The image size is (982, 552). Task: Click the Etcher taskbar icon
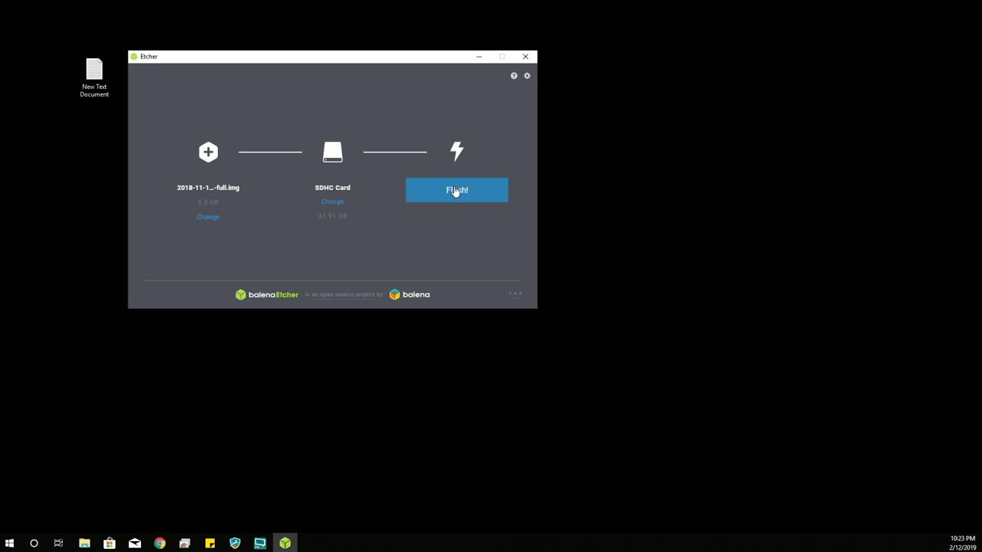[285, 543]
